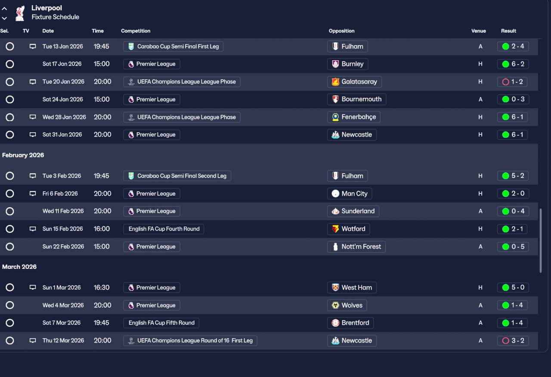
Task: Click the Premier League logo on 17 Jan row
Action: click(131, 64)
